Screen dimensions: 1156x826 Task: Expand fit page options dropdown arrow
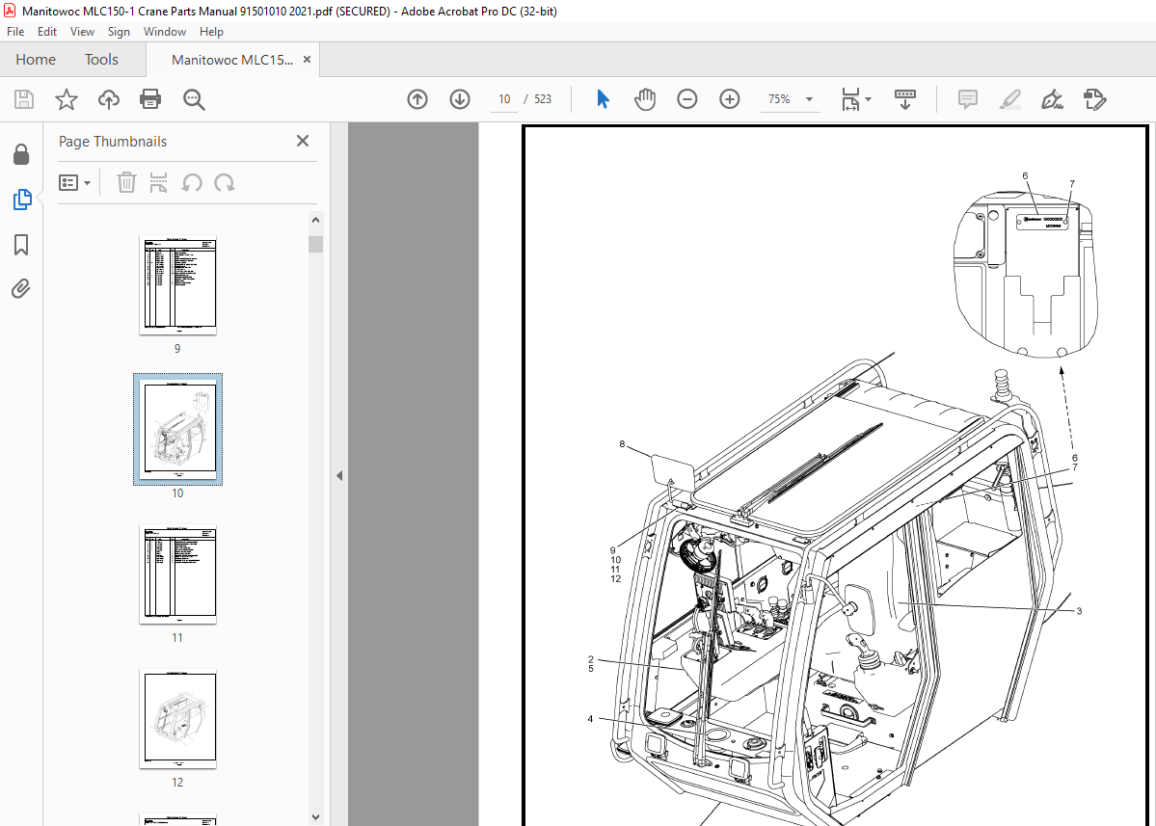coord(868,98)
